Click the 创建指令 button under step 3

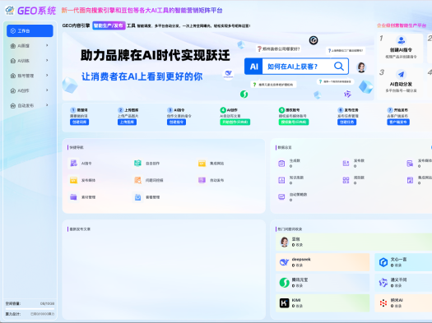pyautogui.click(x=176, y=122)
